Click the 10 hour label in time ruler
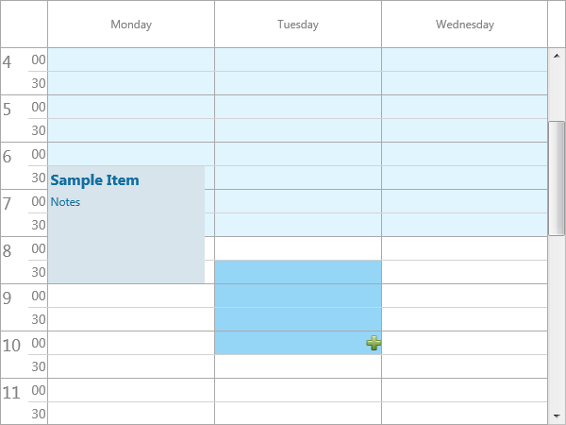This screenshot has width=566, height=425. 11,345
